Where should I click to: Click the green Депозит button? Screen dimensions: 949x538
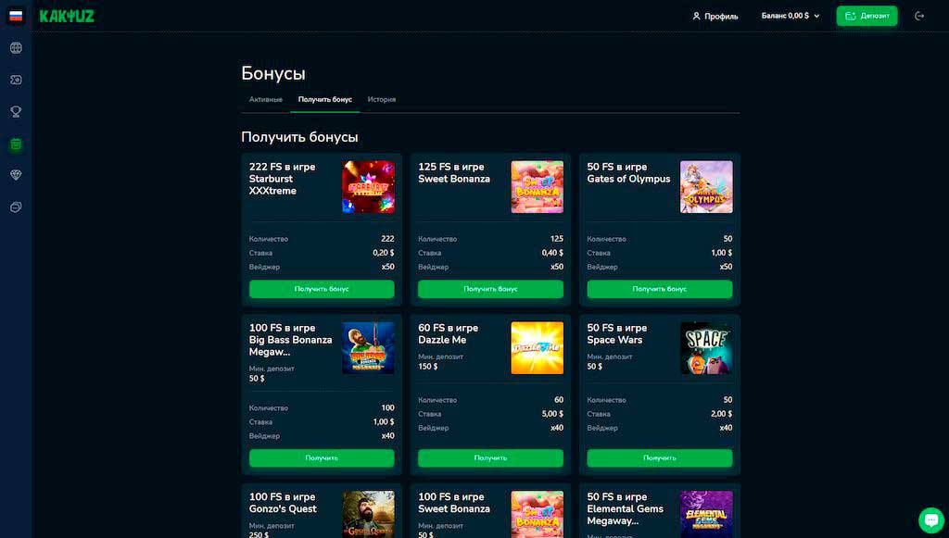click(x=867, y=16)
